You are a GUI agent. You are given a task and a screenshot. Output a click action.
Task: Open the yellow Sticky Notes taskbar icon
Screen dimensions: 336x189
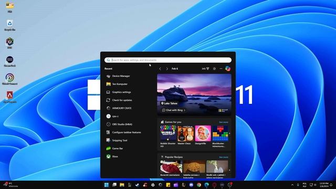pyautogui.click(x=168, y=185)
